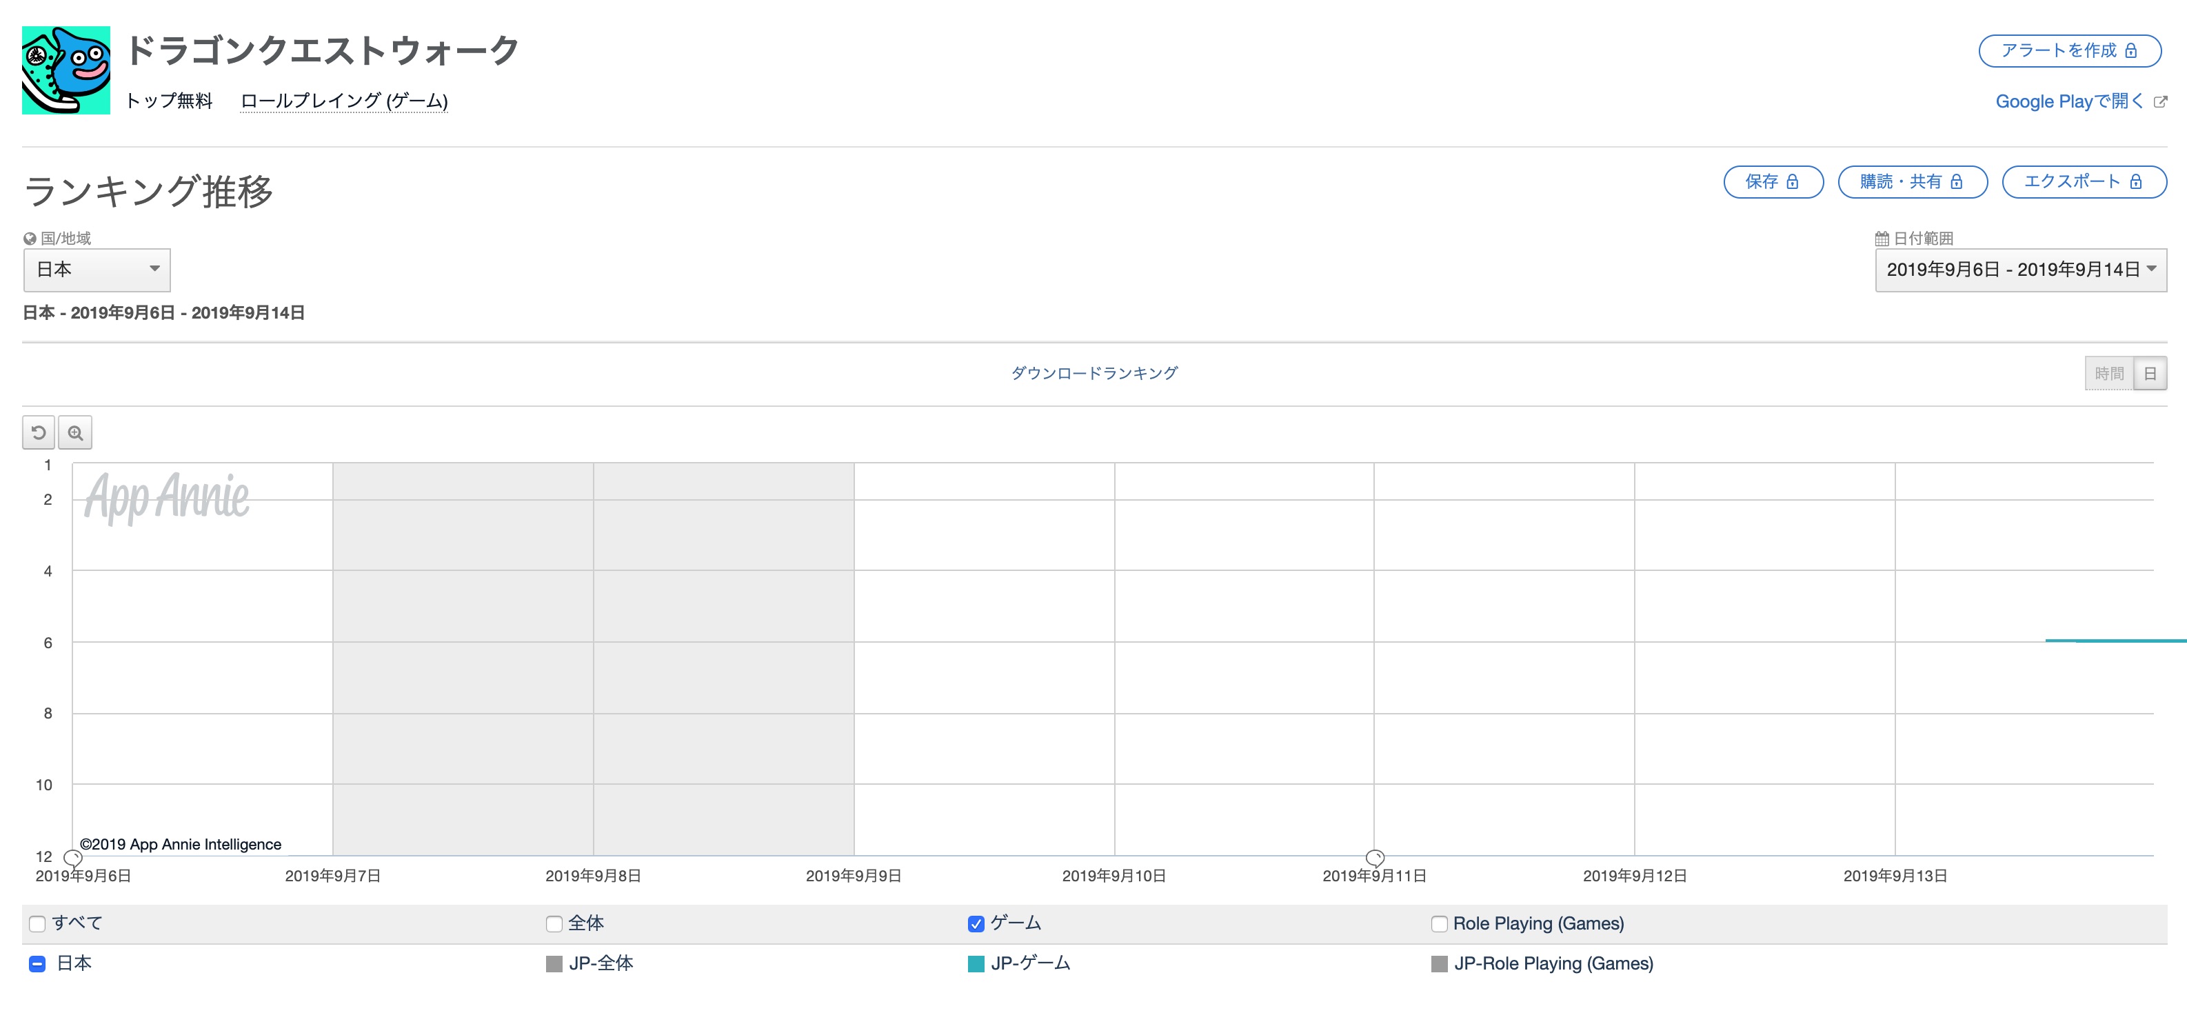The height and width of the screenshot is (1033, 2187).
Task: Click the 2019年9月13日 axis label
Action: coord(1895,876)
